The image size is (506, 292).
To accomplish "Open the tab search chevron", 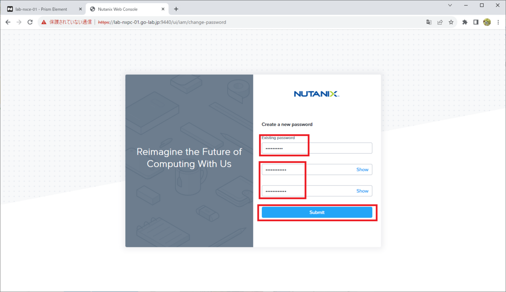I will [450, 5].
